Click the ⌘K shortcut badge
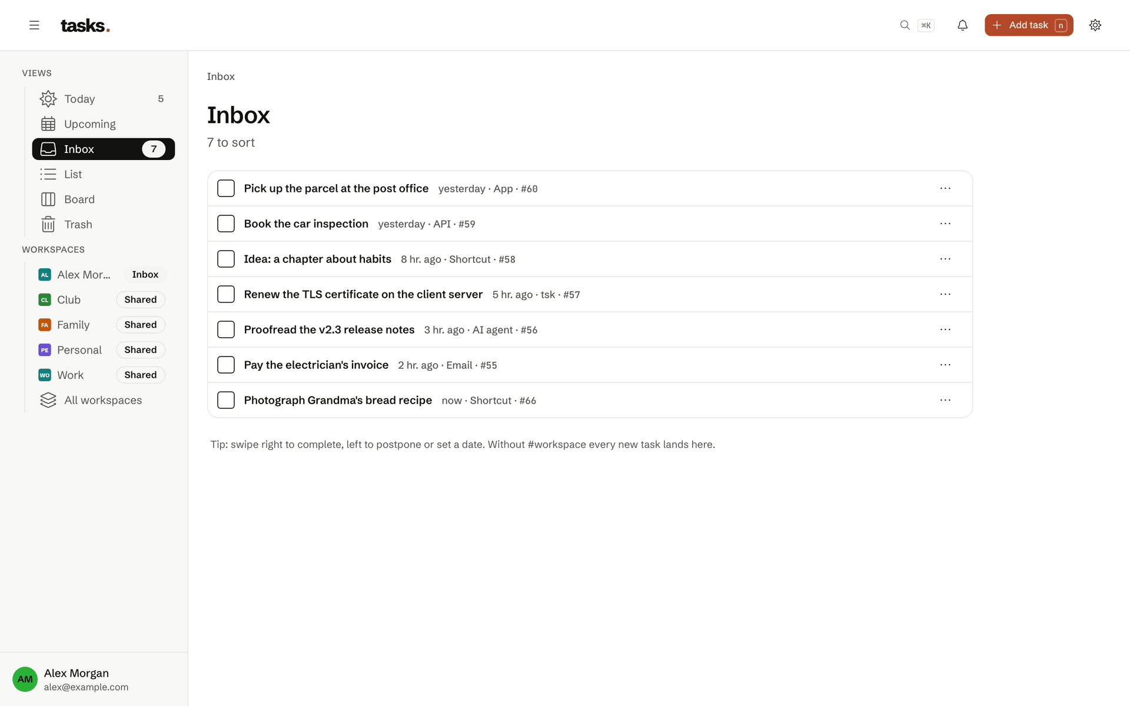 click(x=926, y=25)
